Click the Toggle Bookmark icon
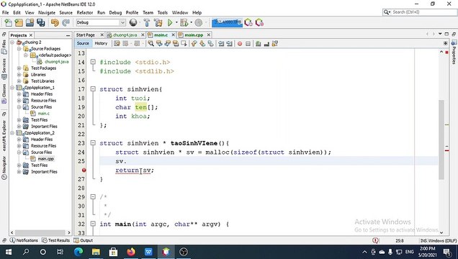Image resolution: width=458 pixels, height=259 pixels. 210,43
